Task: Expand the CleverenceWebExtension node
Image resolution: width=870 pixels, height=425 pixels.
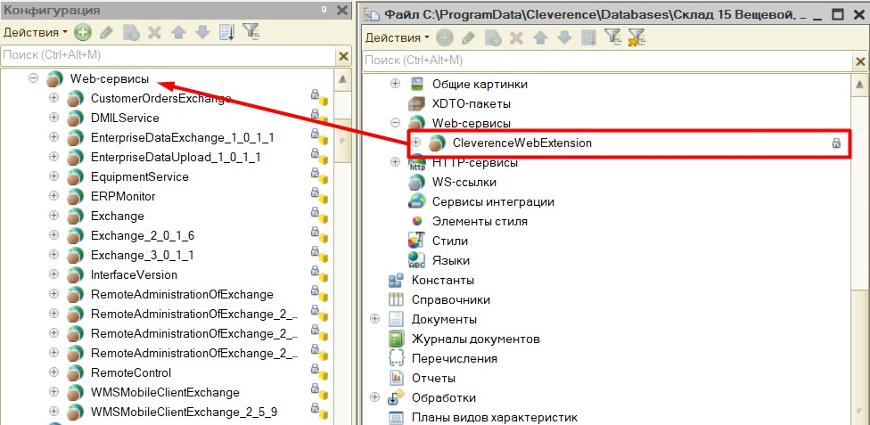Action: coord(416,143)
